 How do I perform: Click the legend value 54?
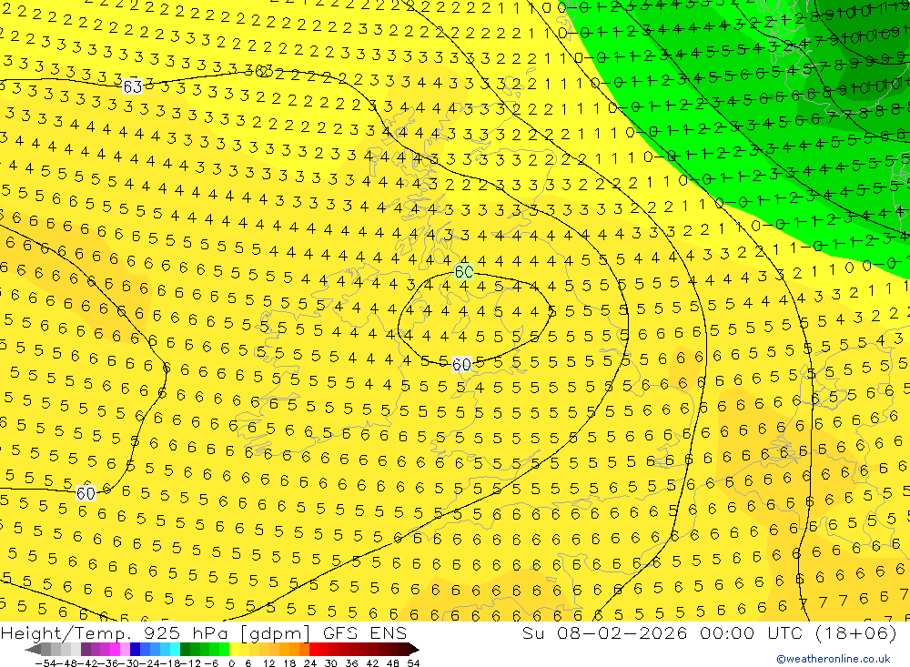click(x=413, y=663)
